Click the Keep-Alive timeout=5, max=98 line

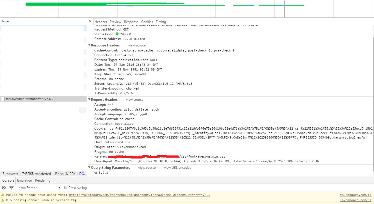[120, 74]
